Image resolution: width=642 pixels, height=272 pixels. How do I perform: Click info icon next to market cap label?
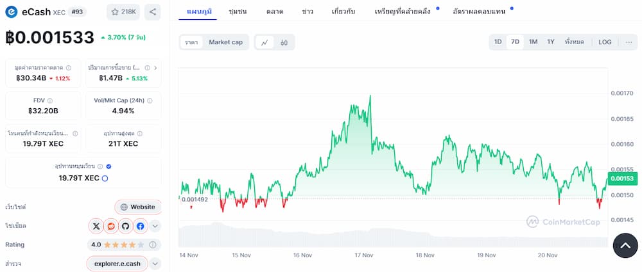click(69, 68)
